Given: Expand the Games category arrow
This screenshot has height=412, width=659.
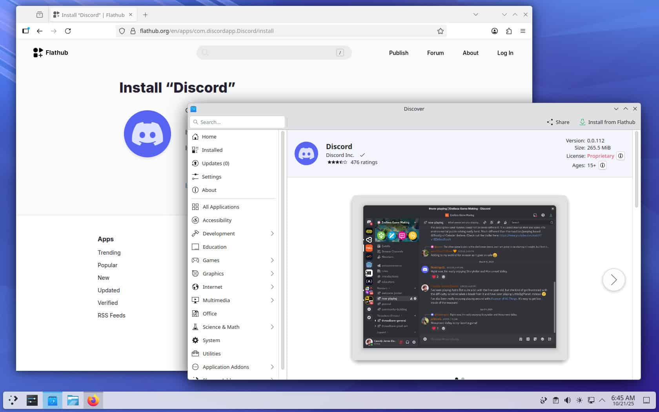Looking at the screenshot, I should (272, 260).
